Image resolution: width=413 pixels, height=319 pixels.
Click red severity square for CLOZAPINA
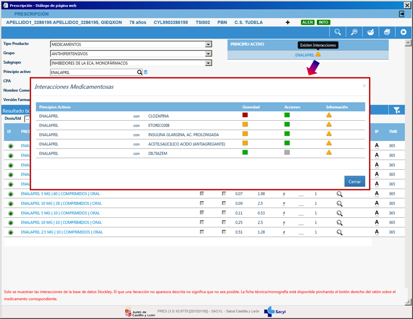tap(245, 115)
